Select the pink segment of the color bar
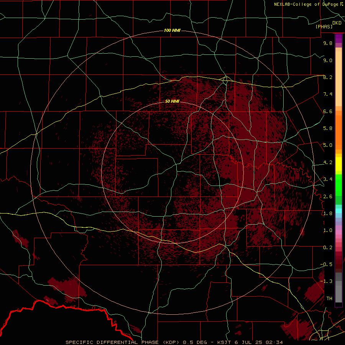This screenshot has width=345, height=345. (338, 232)
